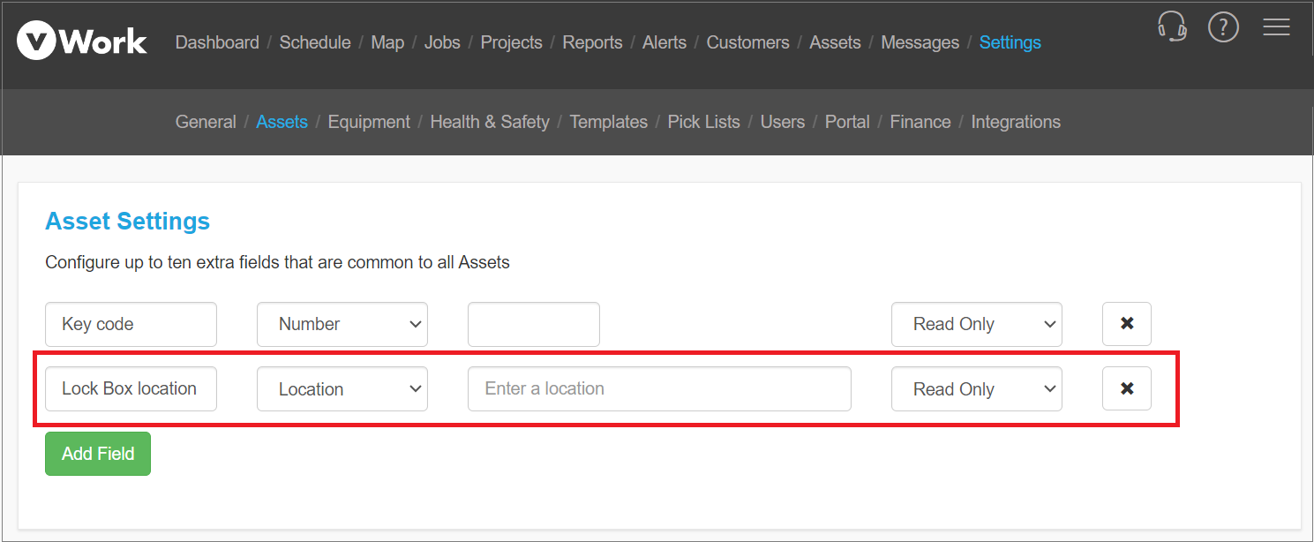Change the Lock Box location Read Only dropdown

(x=976, y=388)
